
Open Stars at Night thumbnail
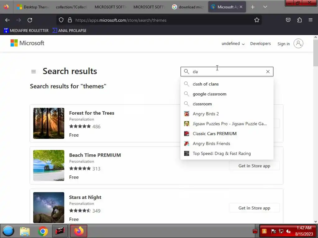[49, 207]
